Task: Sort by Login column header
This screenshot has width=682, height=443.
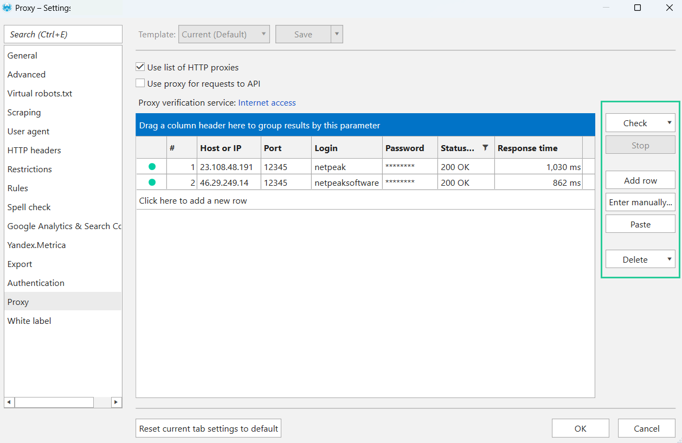Action: 347,148
